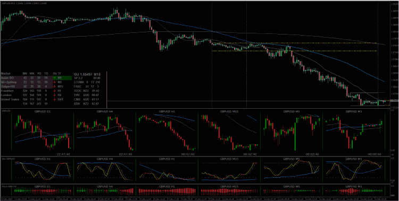Click the red down arrow beside H1

point(54,91)
